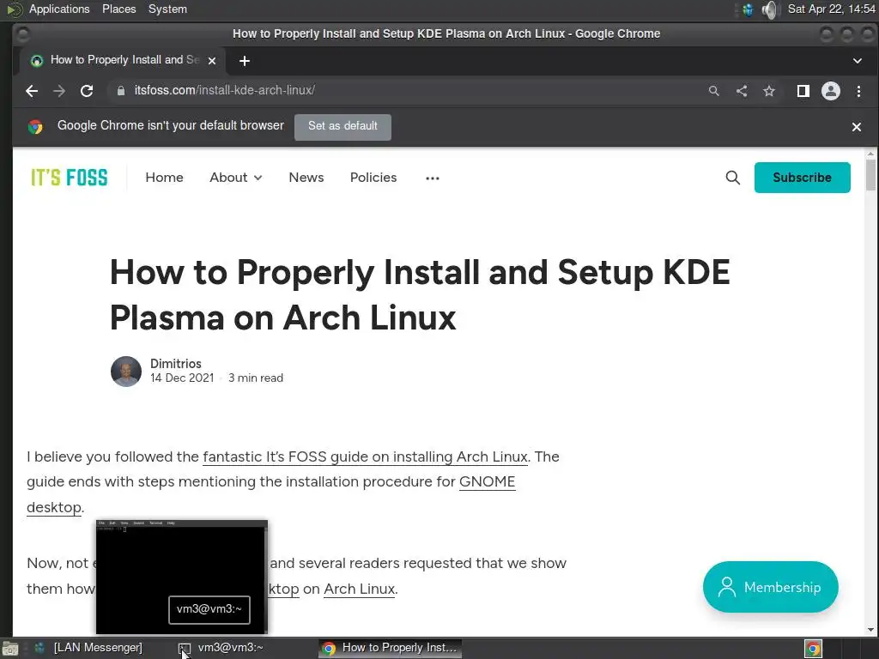This screenshot has width=879, height=659.
Task: Open a new tab with plus button
Action: 245,61
